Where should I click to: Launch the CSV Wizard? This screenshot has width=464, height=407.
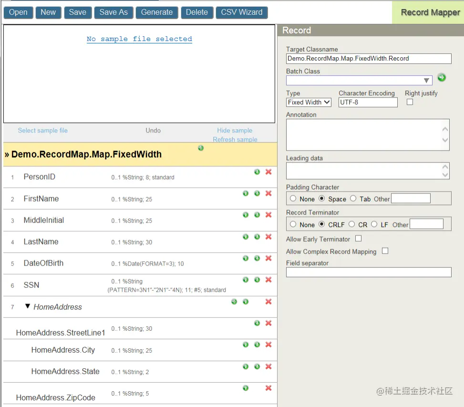pyautogui.click(x=242, y=12)
